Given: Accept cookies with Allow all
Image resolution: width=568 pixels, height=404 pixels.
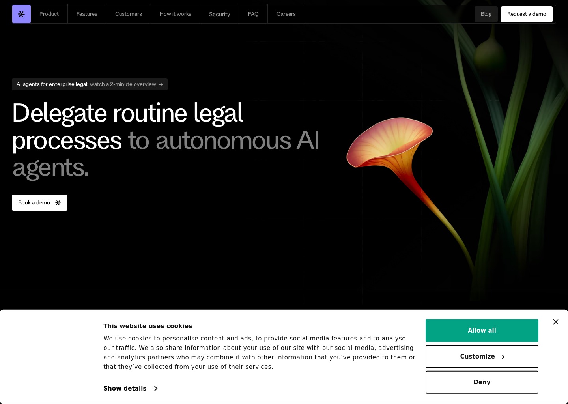Looking at the screenshot, I should click(x=482, y=331).
